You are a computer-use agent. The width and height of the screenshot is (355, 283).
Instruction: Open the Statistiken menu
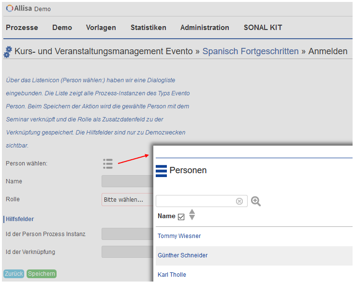148,28
